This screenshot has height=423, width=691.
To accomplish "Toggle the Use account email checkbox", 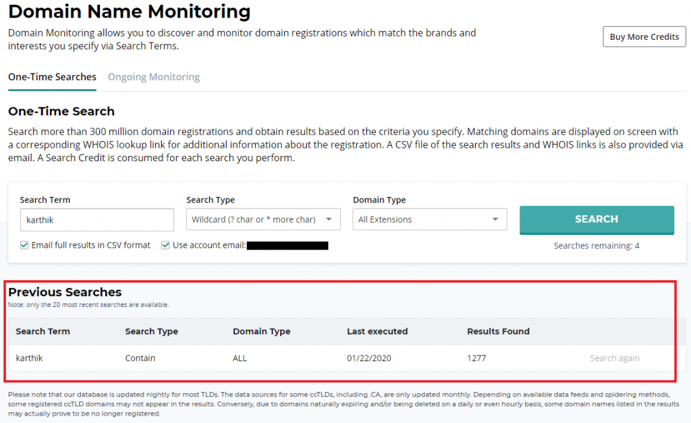I will (165, 245).
